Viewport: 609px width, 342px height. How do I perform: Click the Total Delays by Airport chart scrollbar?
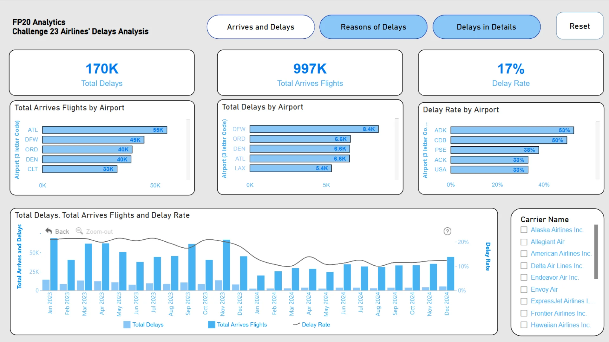(396, 149)
